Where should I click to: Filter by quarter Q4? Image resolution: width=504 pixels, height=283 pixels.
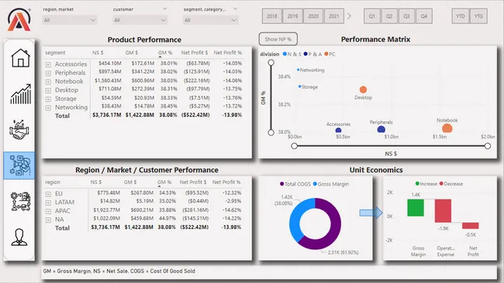coord(424,16)
